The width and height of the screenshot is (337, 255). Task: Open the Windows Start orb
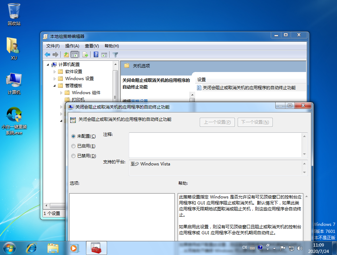click(x=9, y=248)
